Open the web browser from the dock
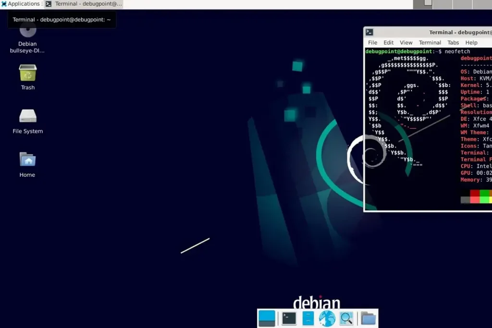492x328 pixels. point(327,318)
